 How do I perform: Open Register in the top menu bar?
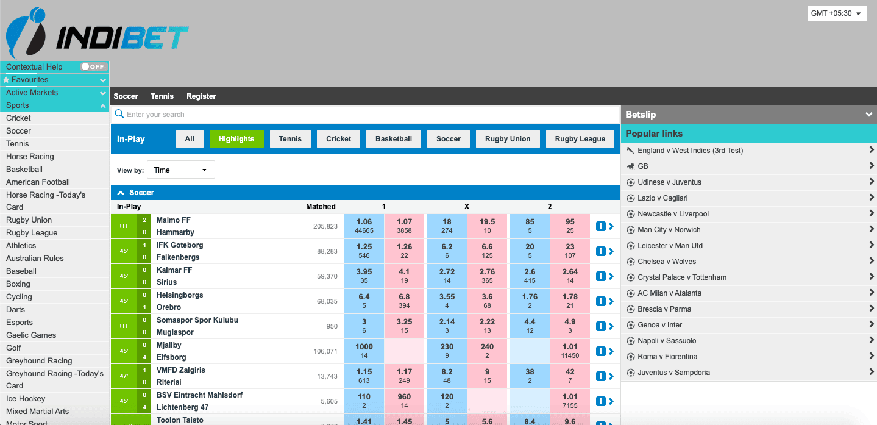coord(201,96)
